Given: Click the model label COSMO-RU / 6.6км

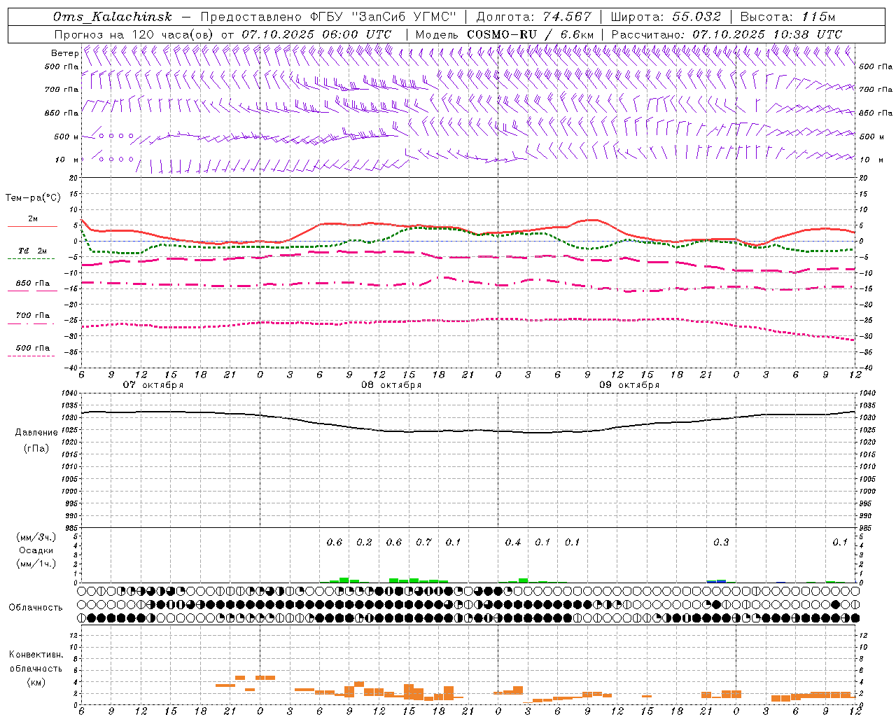Looking at the screenshot, I should 531,34.
